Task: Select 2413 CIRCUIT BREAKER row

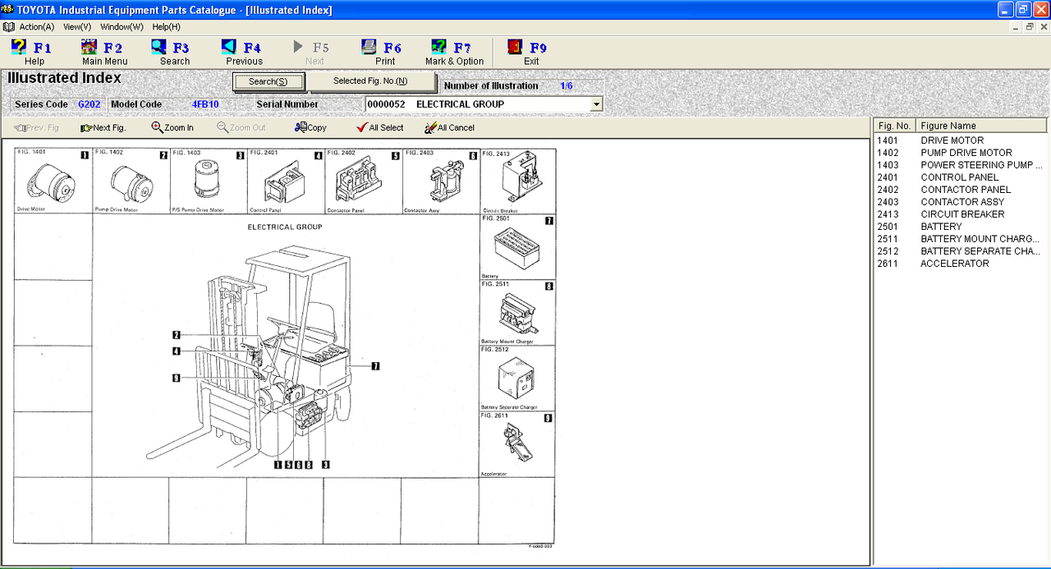Action: pyautogui.click(x=961, y=214)
